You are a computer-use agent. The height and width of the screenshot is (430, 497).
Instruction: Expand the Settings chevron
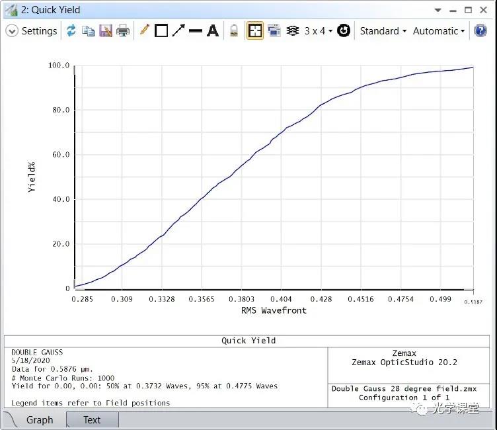pyautogui.click(x=12, y=31)
